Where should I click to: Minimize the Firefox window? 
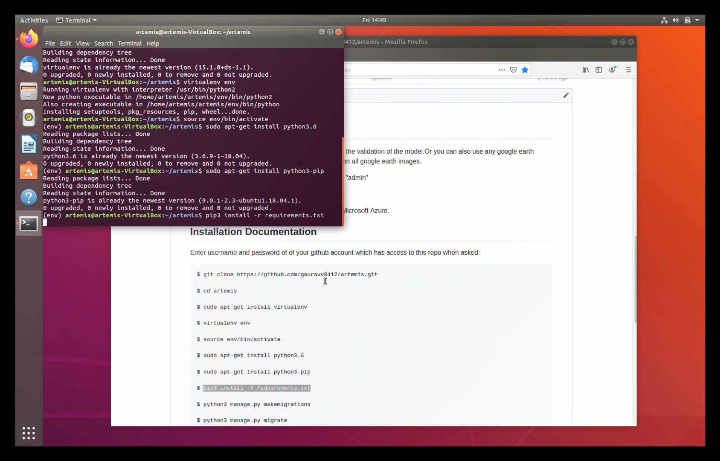614,42
